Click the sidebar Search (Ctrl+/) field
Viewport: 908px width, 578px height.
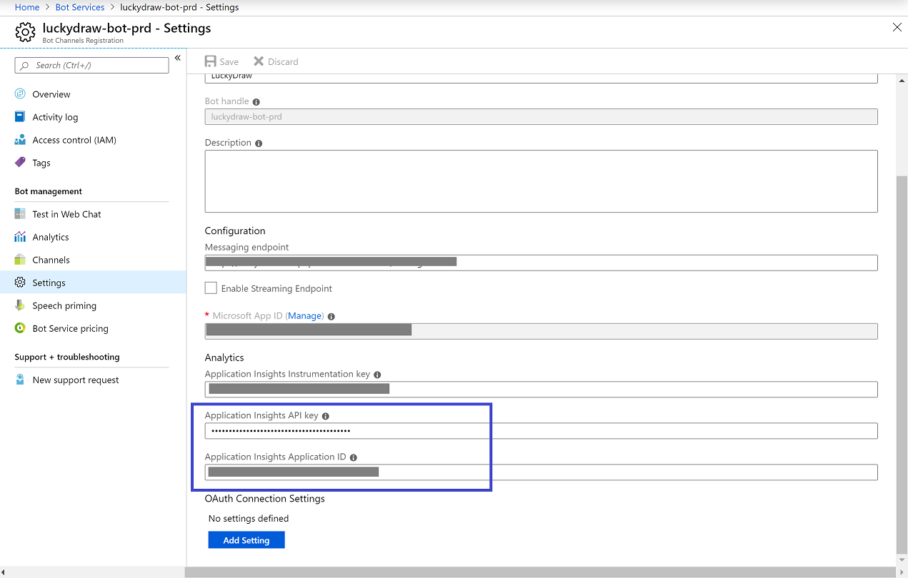92,65
